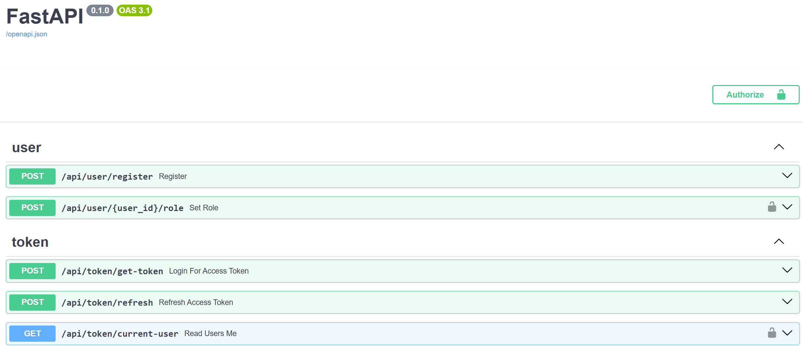
Task: Open the /openapi.json link
Action: click(x=26, y=34)
